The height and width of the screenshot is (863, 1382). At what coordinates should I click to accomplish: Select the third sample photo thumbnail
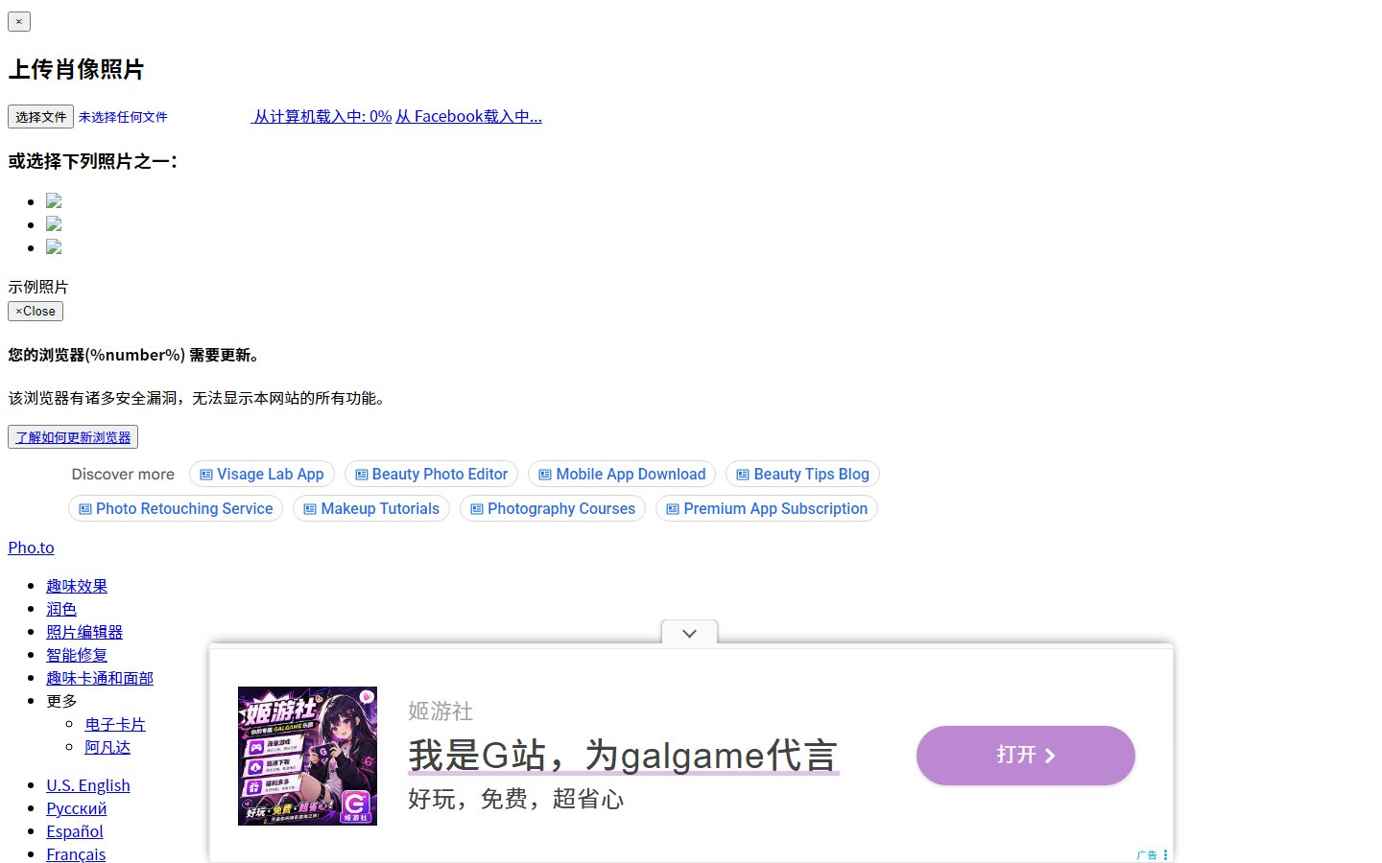tap(54, 247)
